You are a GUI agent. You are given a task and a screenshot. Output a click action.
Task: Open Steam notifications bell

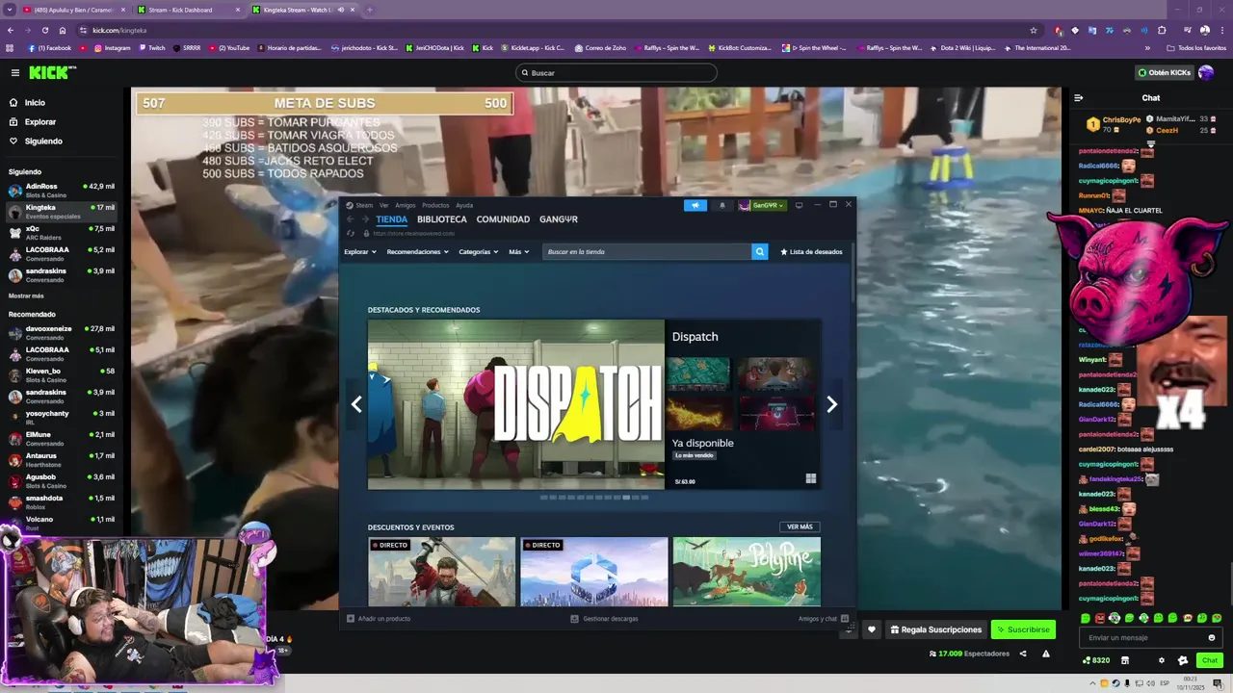[x=721, y=205]
